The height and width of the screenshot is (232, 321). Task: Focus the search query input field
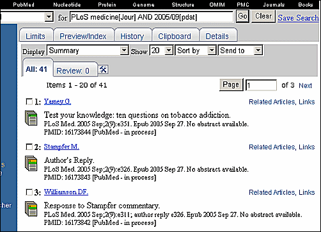(x=152, y=17)
